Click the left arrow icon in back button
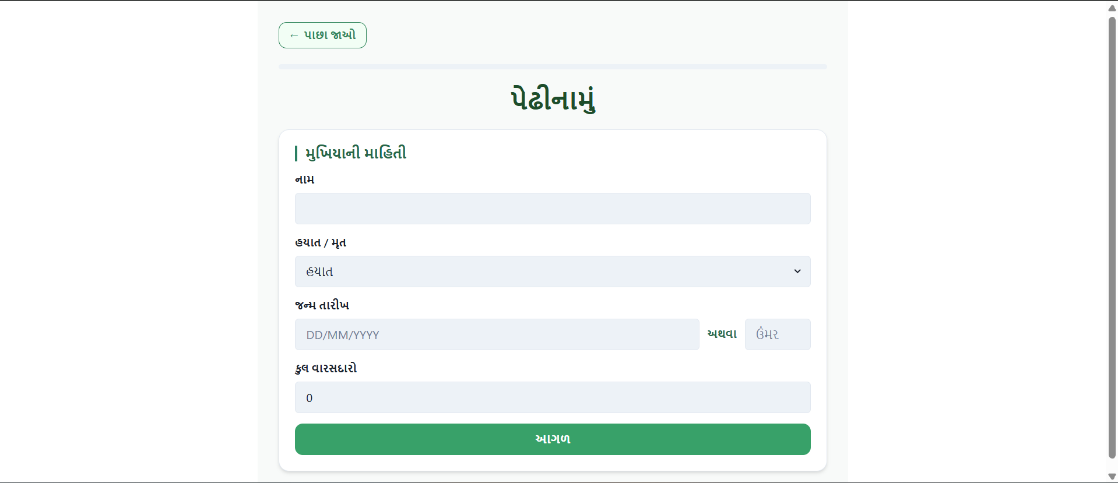This screenshot has height=483, width=1118. click(294, 36)
